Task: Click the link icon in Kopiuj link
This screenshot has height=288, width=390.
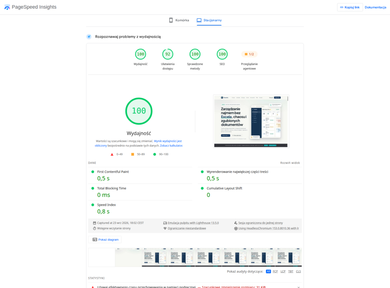Action: point(342,7)
